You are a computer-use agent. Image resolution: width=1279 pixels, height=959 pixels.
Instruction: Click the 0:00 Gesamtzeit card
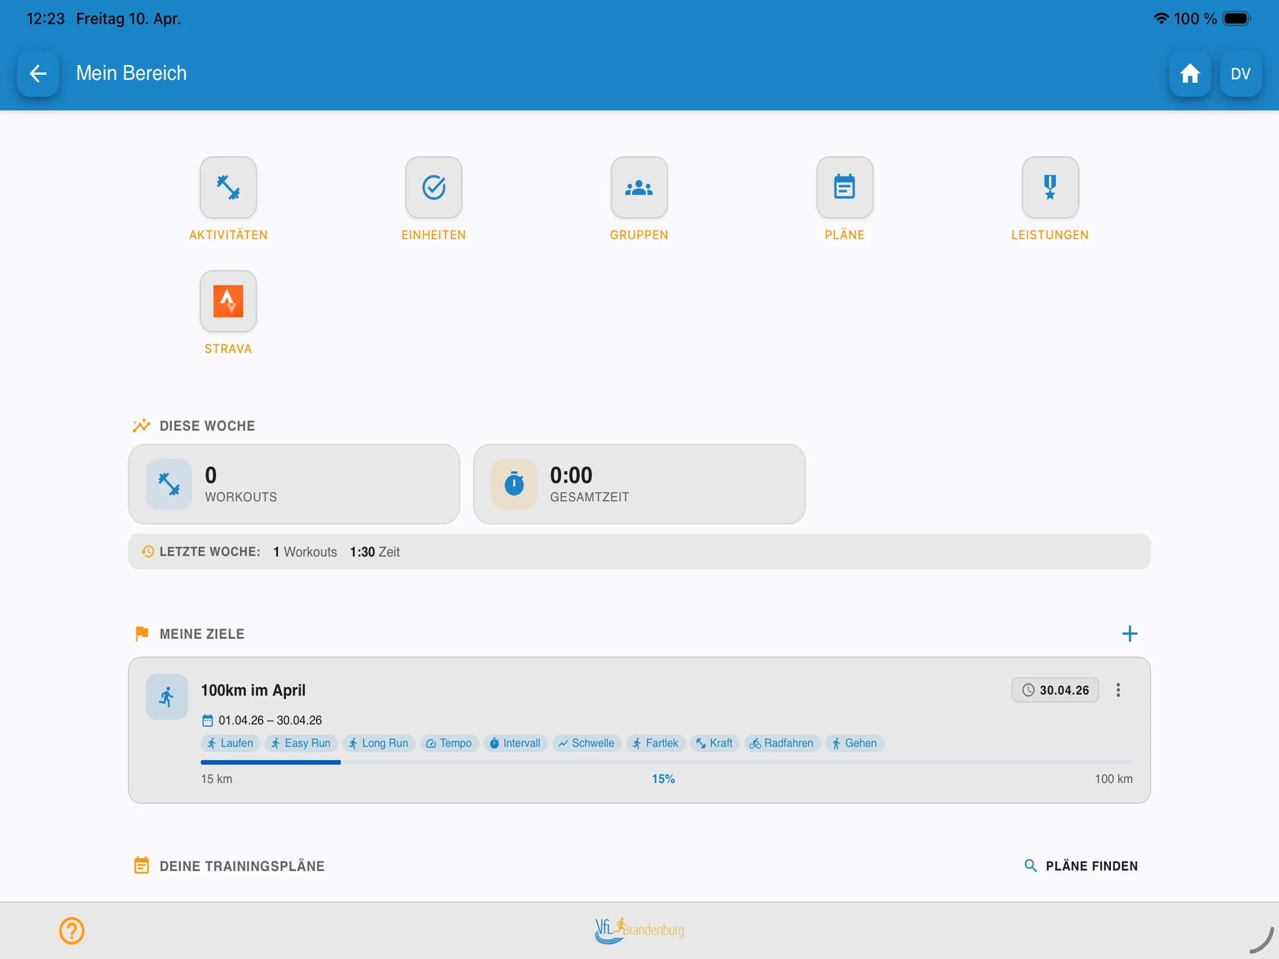point(639,484)
